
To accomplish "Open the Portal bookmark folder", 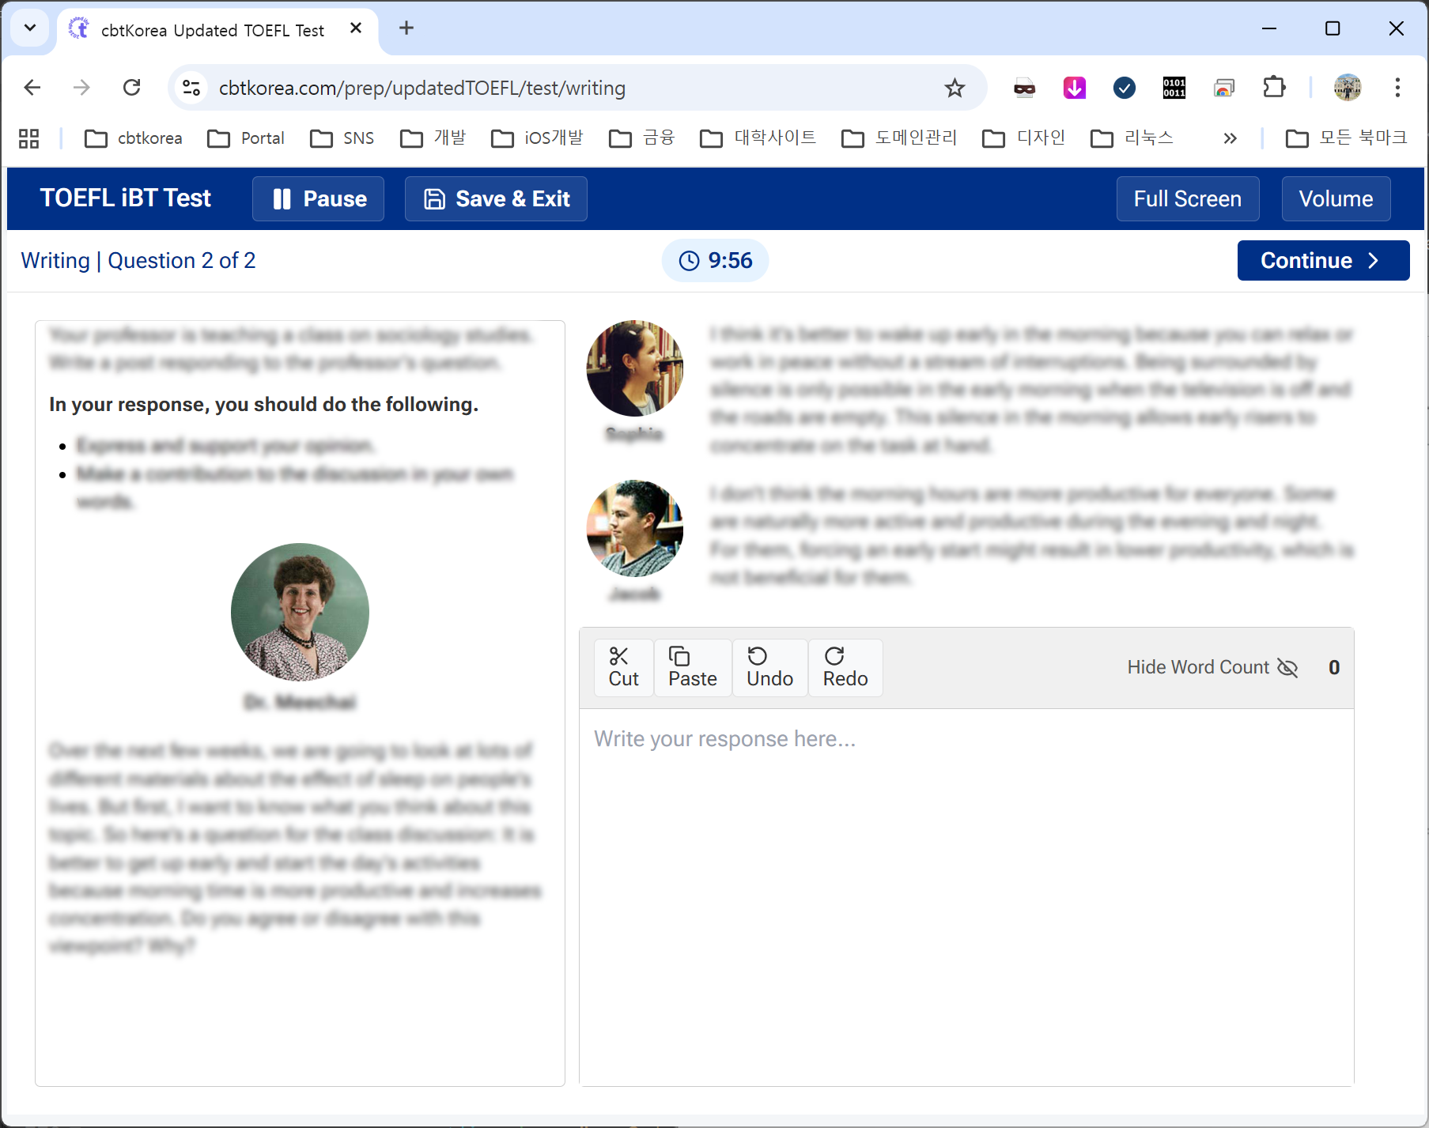I will pos(246,138).
